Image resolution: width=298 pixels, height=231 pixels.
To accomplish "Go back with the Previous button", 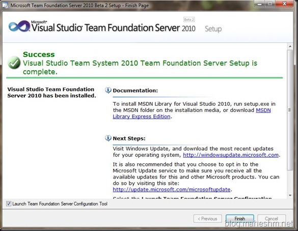I will (207, 219).
